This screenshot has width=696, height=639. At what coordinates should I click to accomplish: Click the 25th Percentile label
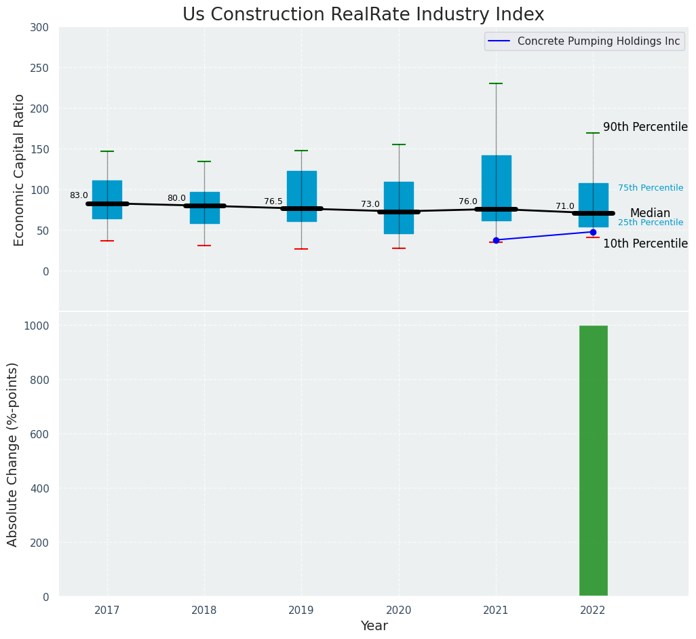click(651, 222)
